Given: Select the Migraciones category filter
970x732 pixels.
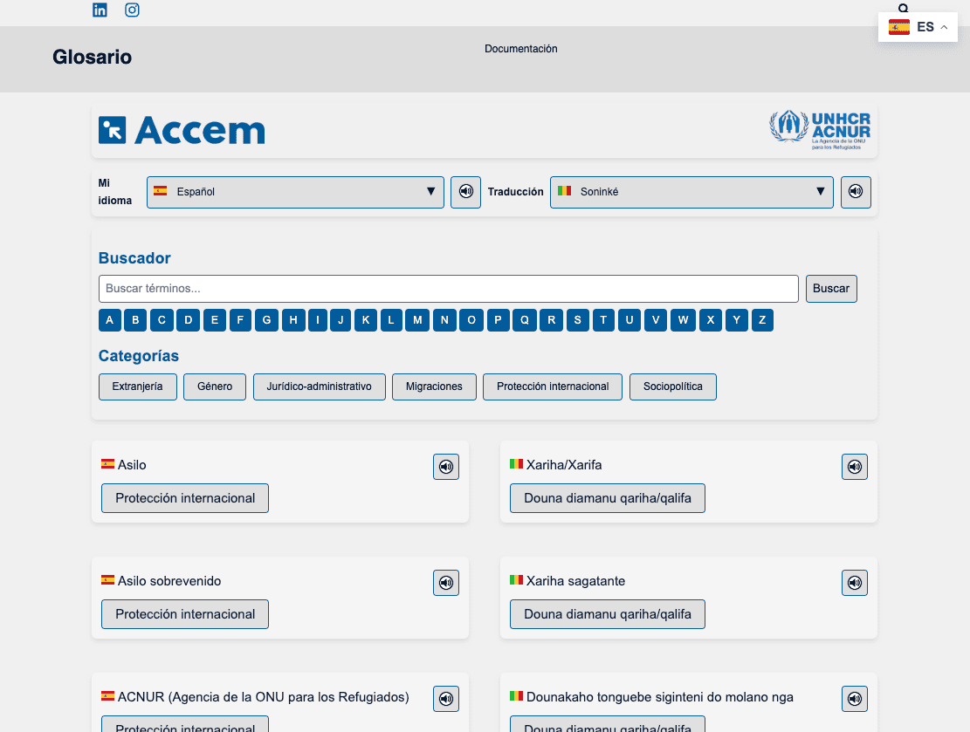Looking at the screenshot, I should (x=434, y=387).
